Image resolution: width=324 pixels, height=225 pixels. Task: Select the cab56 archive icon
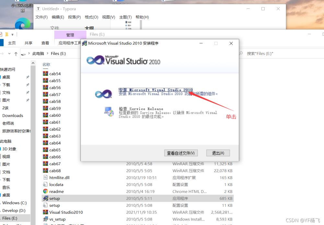[x=45, y=87]
